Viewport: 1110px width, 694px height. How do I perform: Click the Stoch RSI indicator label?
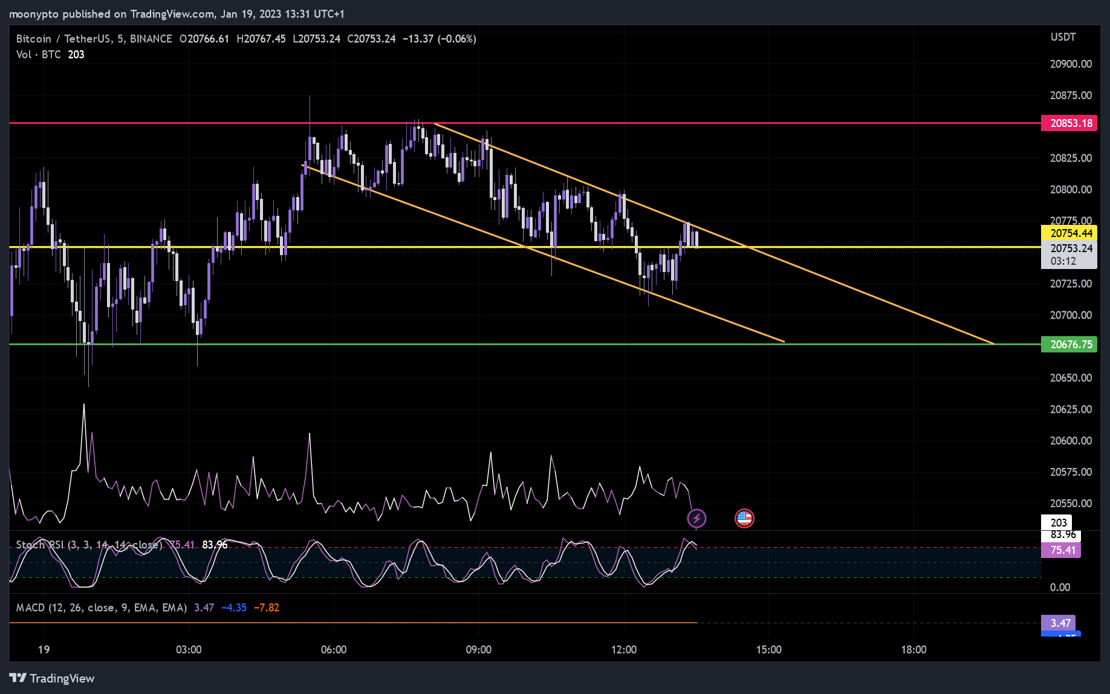89,545
